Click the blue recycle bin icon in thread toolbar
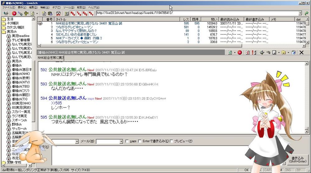311x173 pixels. [294, 52]
